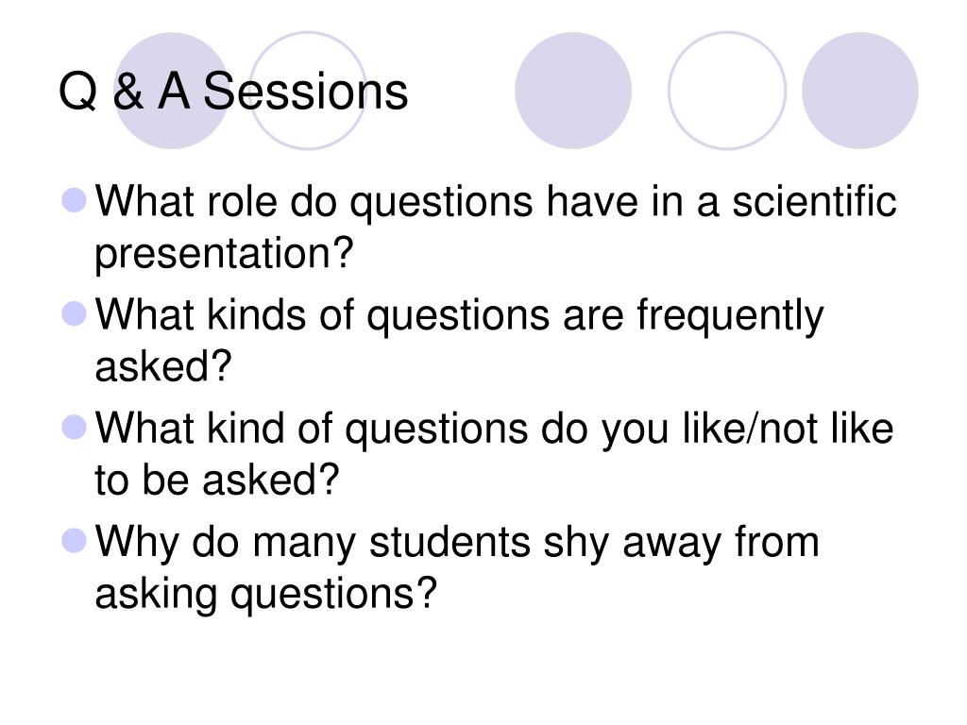Click the text 'to be asked?'
Image resolution: width=967 pixels, height=725 pixels.
pos(217,480)
